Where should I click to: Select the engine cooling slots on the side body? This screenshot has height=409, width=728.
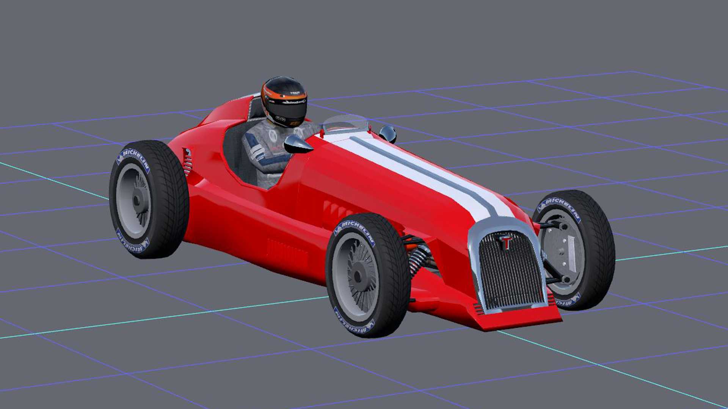336,209
